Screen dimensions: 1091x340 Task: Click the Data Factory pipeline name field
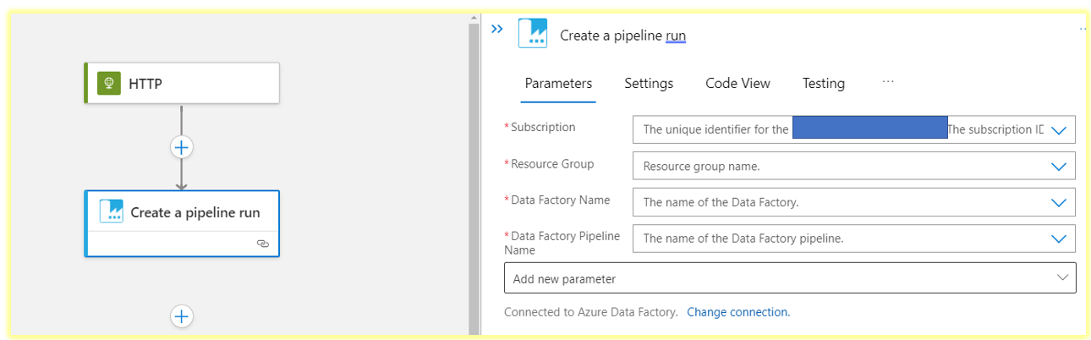[x=854, y=239]
